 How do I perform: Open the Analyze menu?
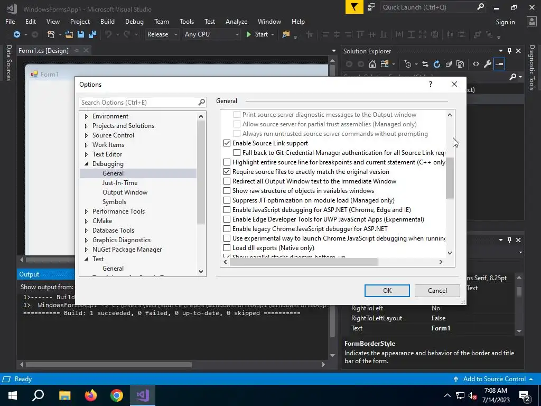tap(236, 21)
